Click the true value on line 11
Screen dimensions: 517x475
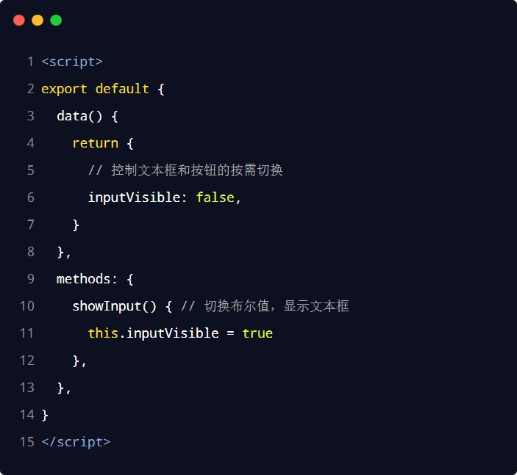point(257,333)
